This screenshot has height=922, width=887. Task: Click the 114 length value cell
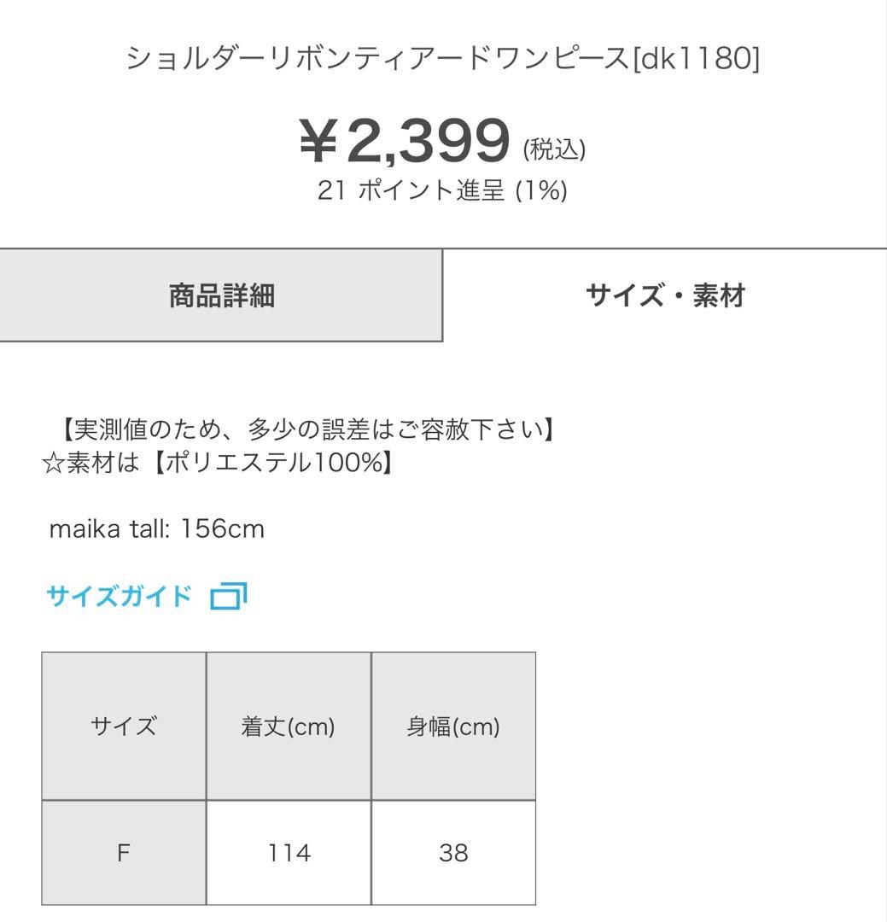point(289,853)
